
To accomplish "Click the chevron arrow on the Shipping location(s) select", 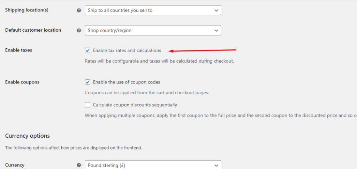I will (x=216, y=10).
